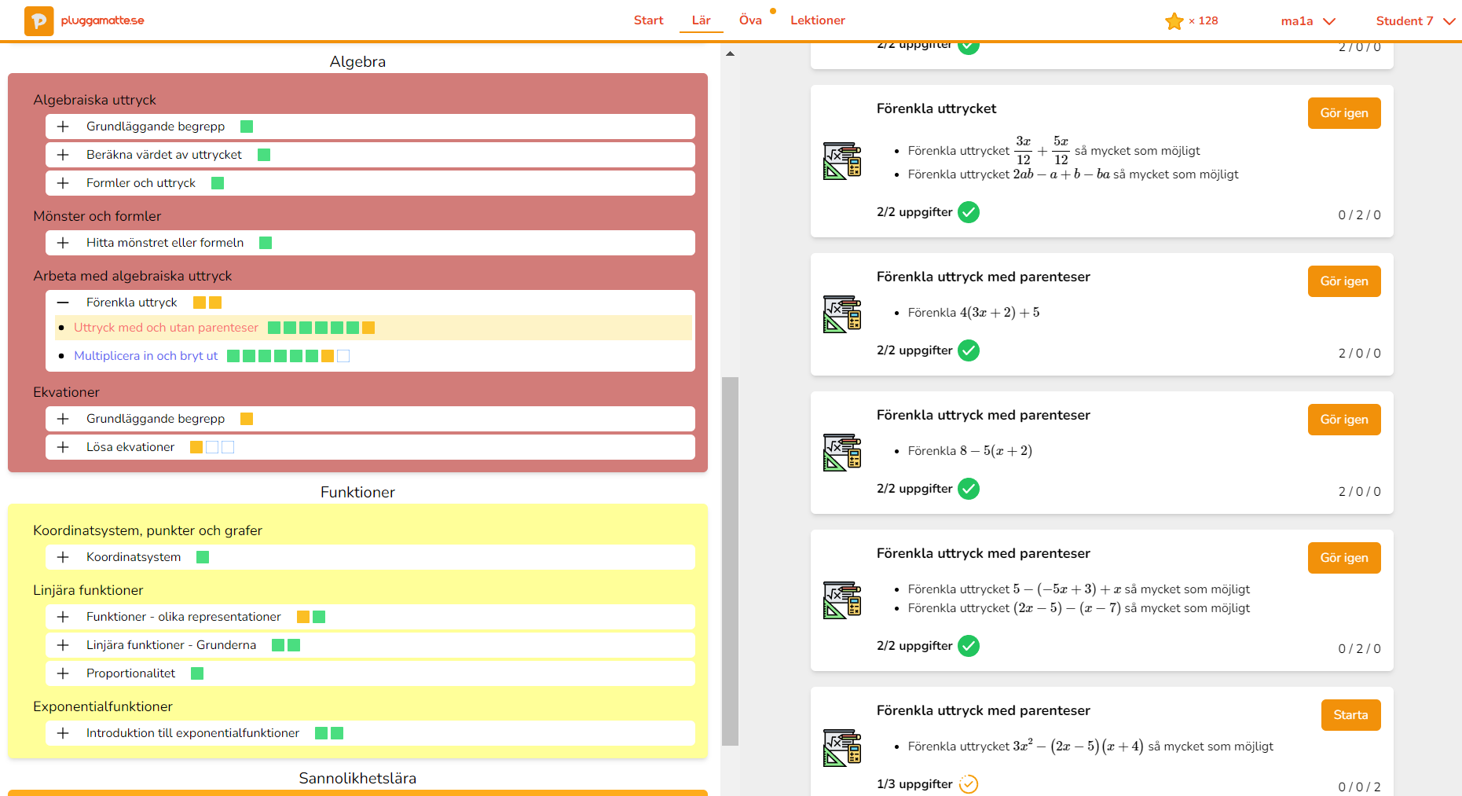The width and height of the screenshot is (1462, 796).
Task: Click math icon for 'Förenkla 8−5(x+2)' card
Action: pos(841,453)
